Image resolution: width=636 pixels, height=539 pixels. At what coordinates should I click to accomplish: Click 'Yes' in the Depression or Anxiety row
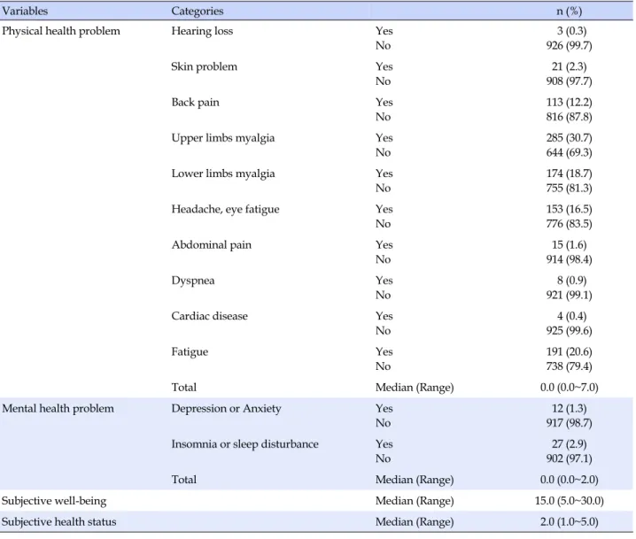point(384,409)
